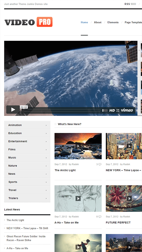Click play icon on FUTURE PERFECT thumbnail
This screenshot has width=142, height=252.
tap(129, 198)
